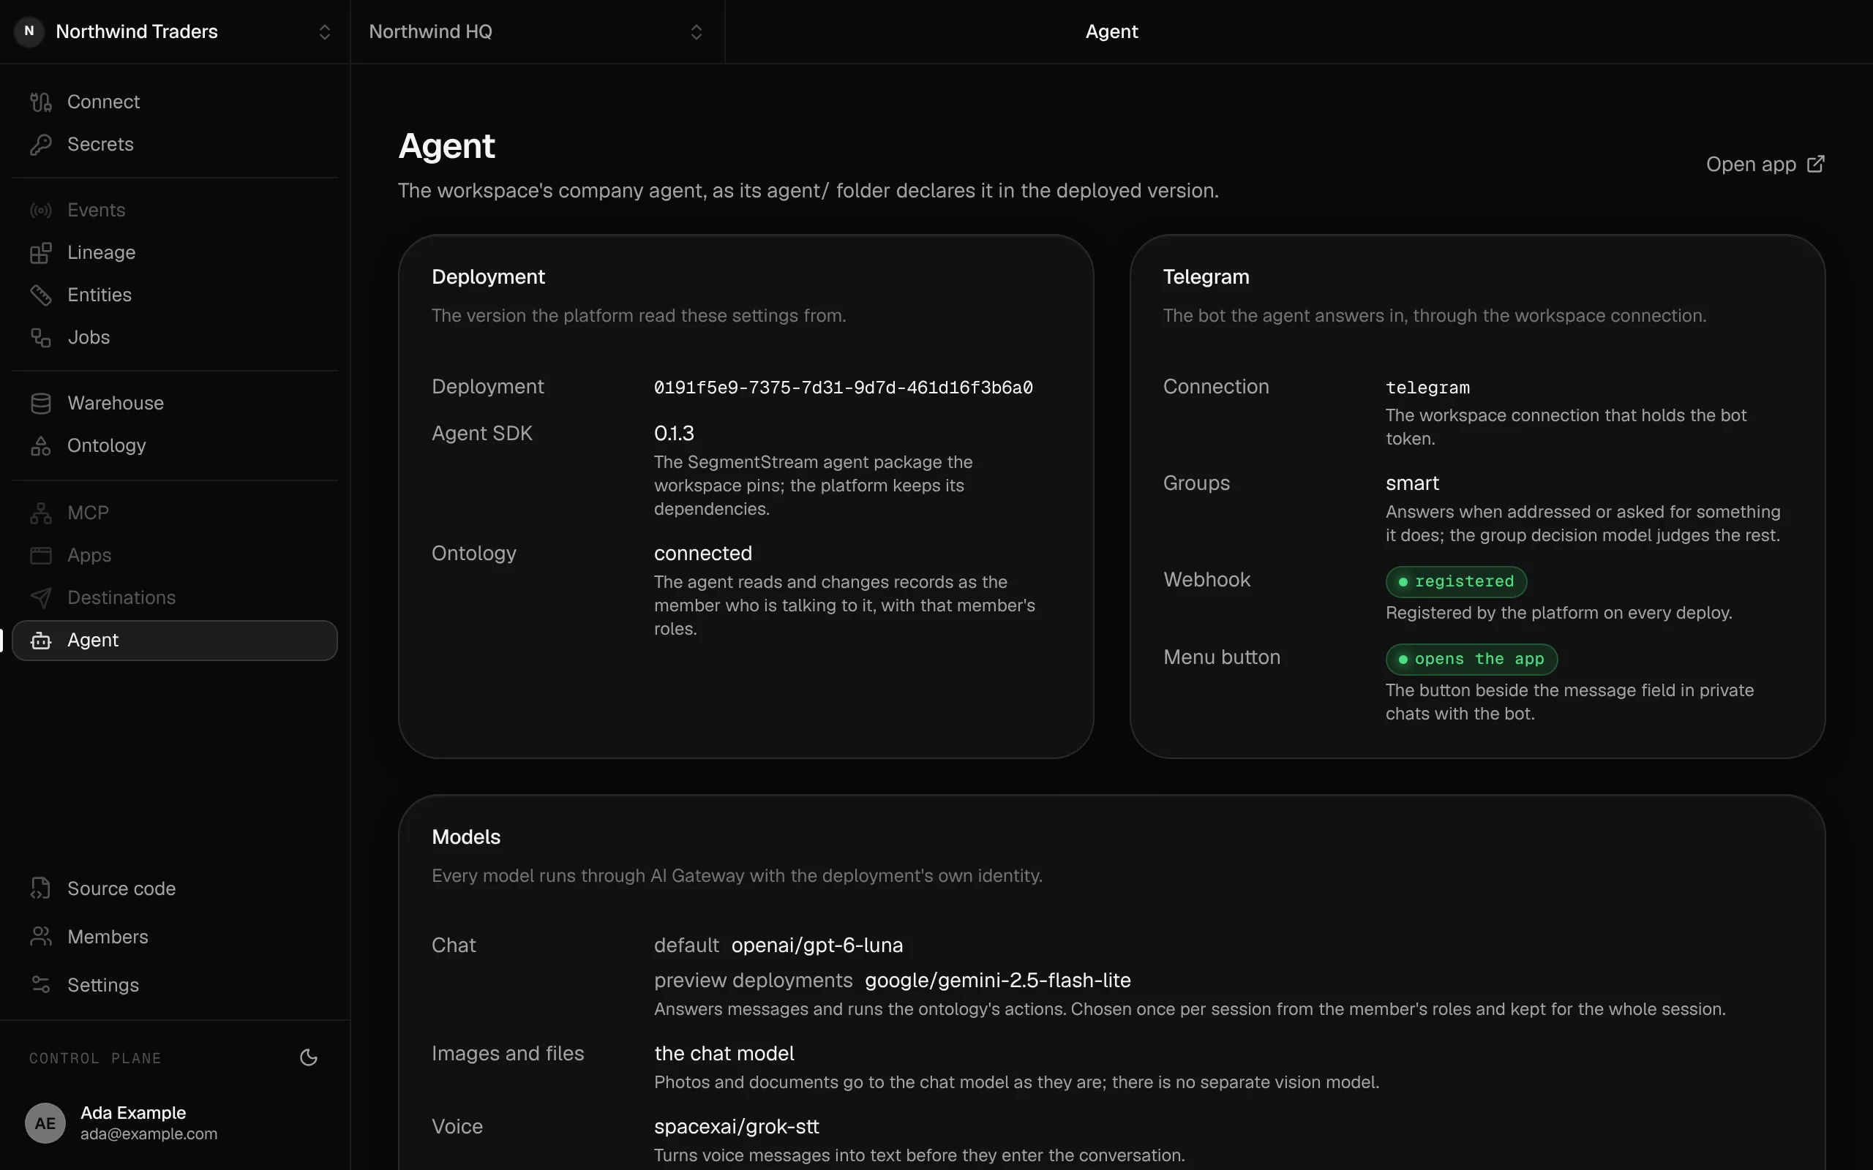Click the Apps window icon

(x=40, y=555)
